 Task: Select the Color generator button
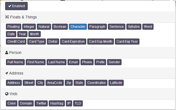(12, 103)
